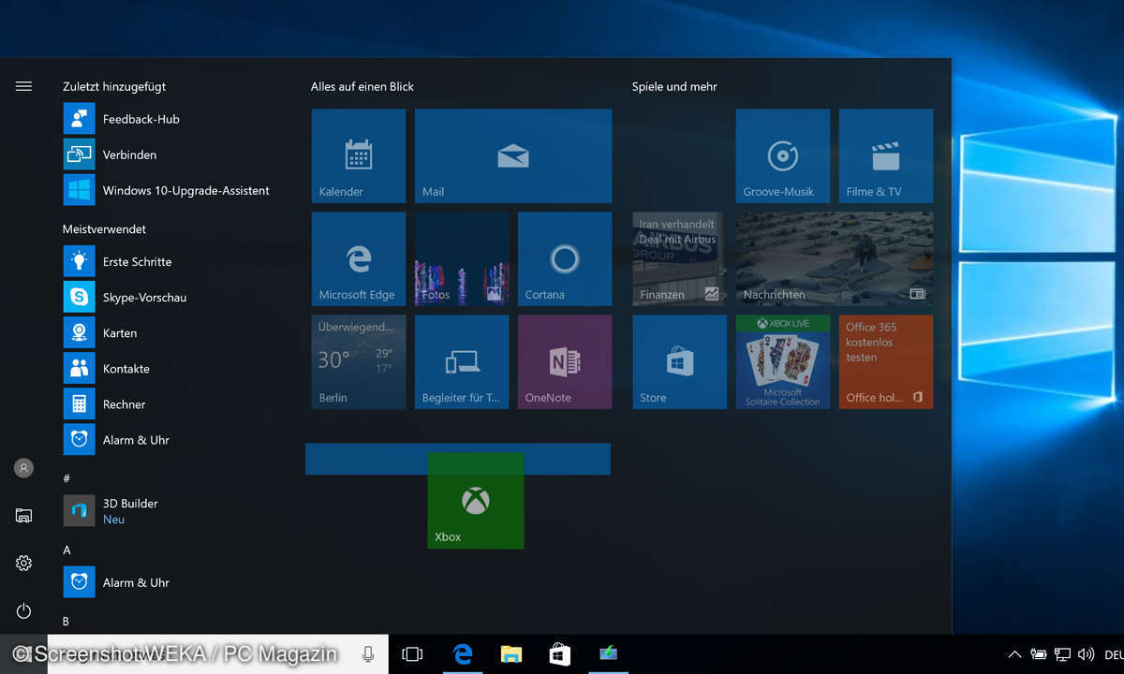Screen dimensions: 1124x674
Task: Select the Xbox tile
Action: (476, 501)
